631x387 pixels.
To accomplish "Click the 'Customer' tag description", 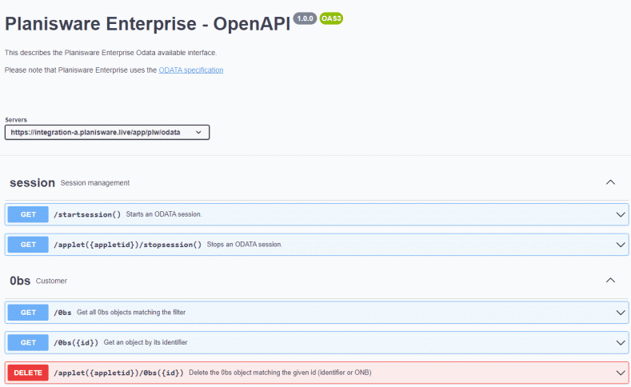I will pos(51,281).
